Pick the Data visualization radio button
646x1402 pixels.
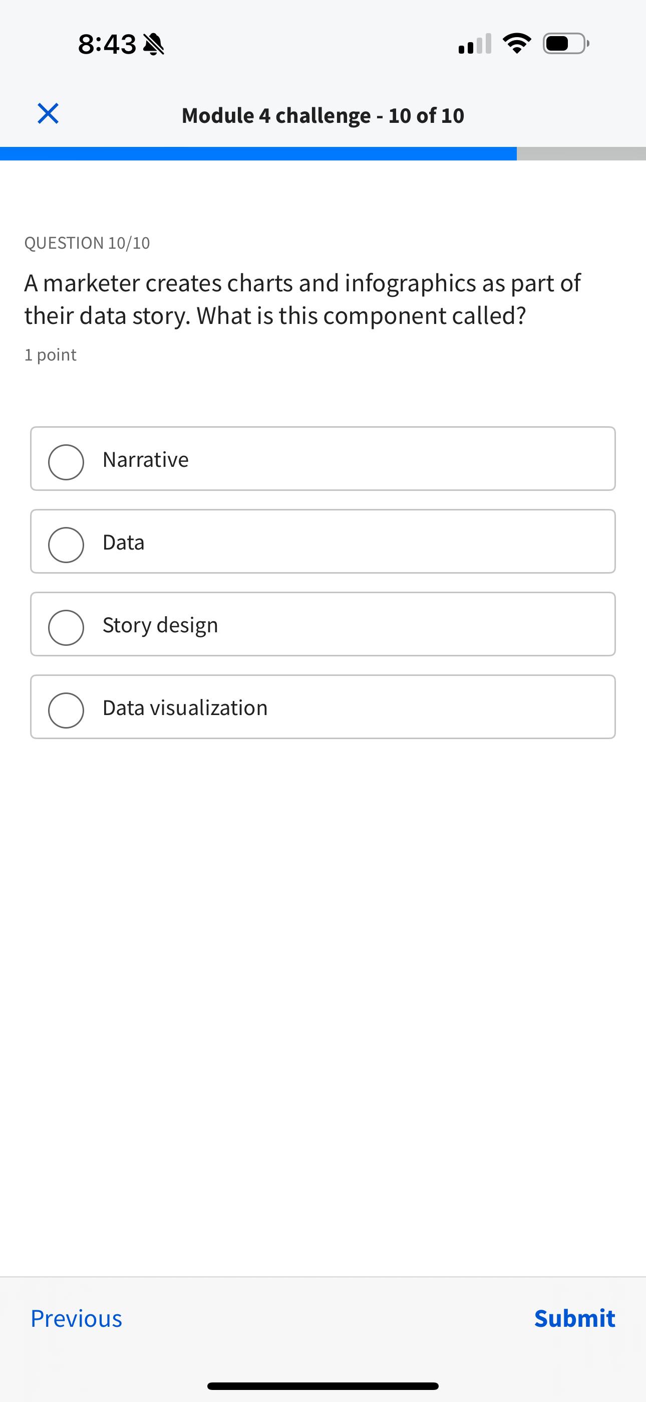pyautogui.click(x=66, y=710)
